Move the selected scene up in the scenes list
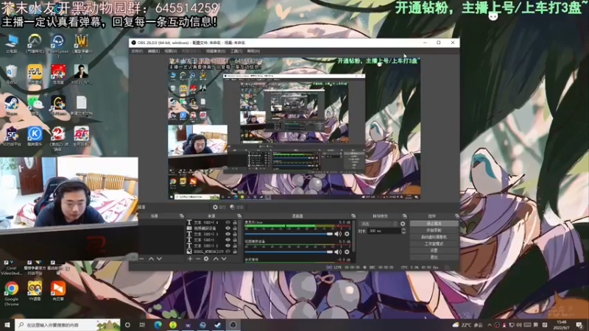589x331 pixels. (151, 259)
